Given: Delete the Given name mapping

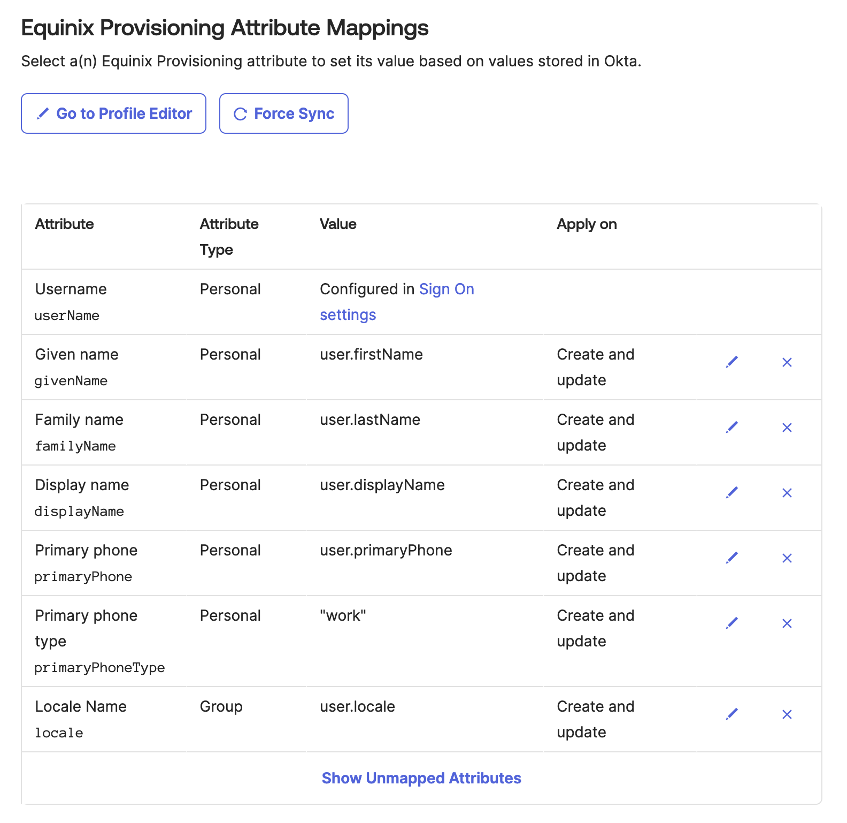Looking at the screenshot, I should click(787, 362).
